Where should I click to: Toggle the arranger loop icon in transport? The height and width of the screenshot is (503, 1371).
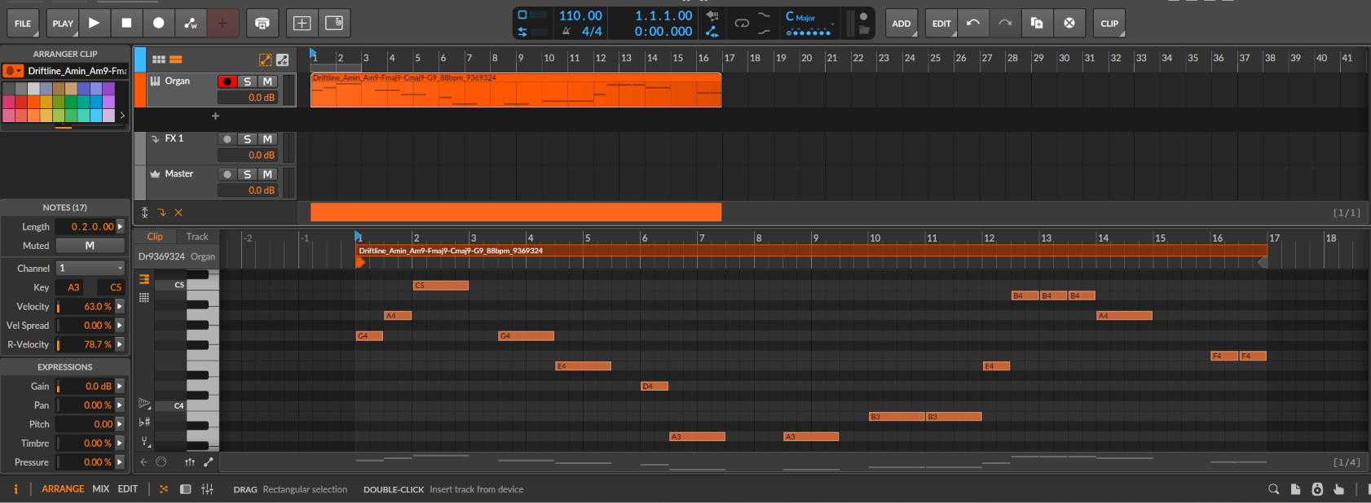click(x=741, y=23)
